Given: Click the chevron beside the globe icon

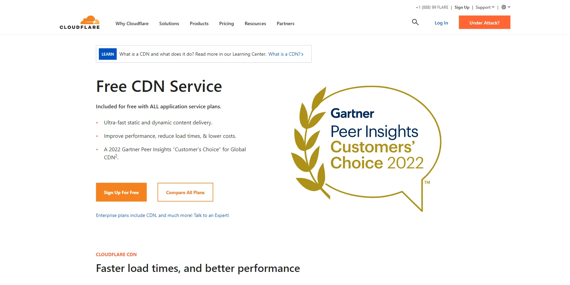Looking at the screenshot, I should click(x=509, y=7).
